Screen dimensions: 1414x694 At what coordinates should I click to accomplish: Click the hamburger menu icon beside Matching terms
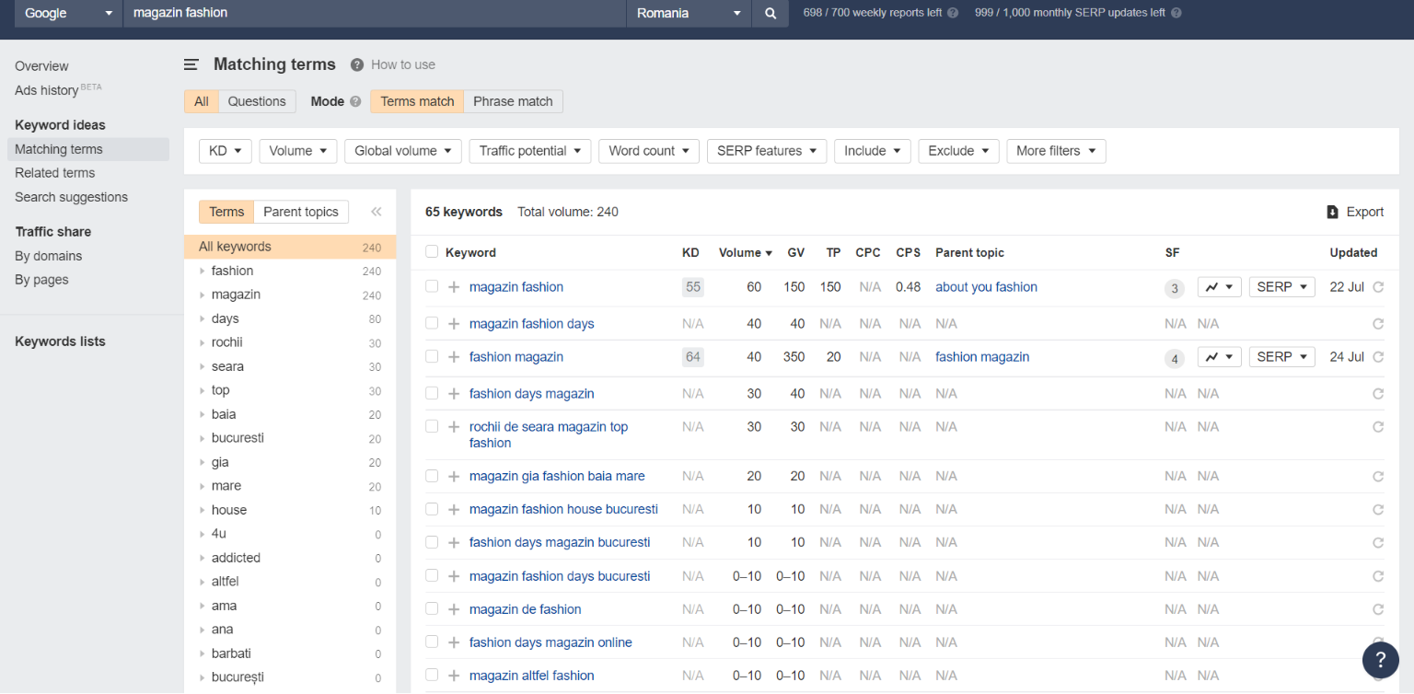point(191,64)
